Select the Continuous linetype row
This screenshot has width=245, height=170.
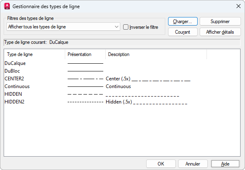pos(17,86)
